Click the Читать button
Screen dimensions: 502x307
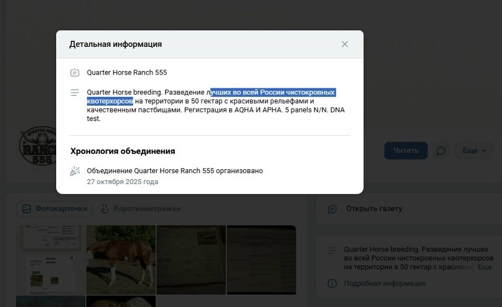coord(406,151)
